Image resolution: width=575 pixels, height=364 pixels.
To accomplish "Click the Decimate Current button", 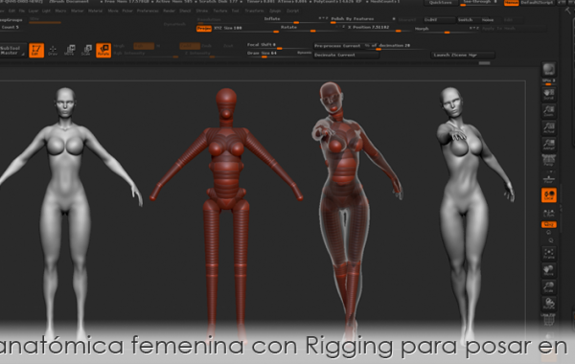I will coord(346,55).
